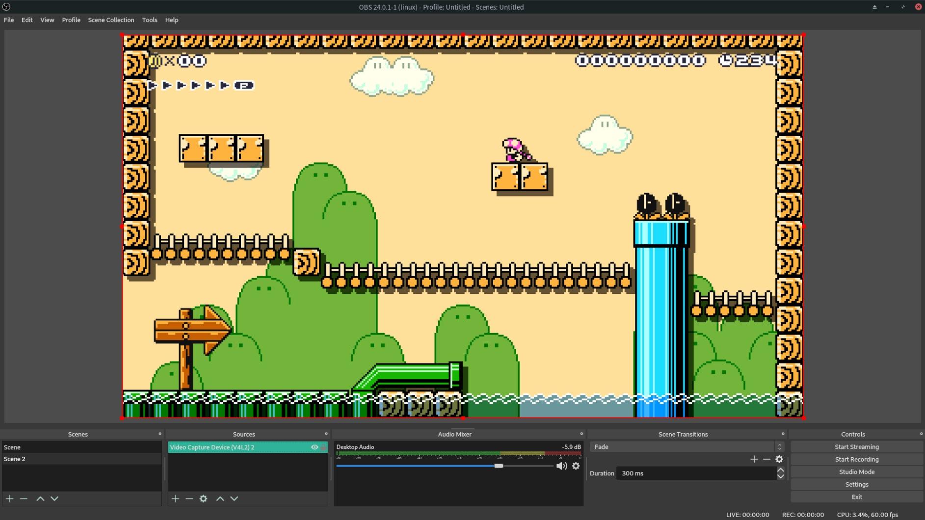The image size is (925, 520).
Task: Add a new scene transition
Action: 754,459
